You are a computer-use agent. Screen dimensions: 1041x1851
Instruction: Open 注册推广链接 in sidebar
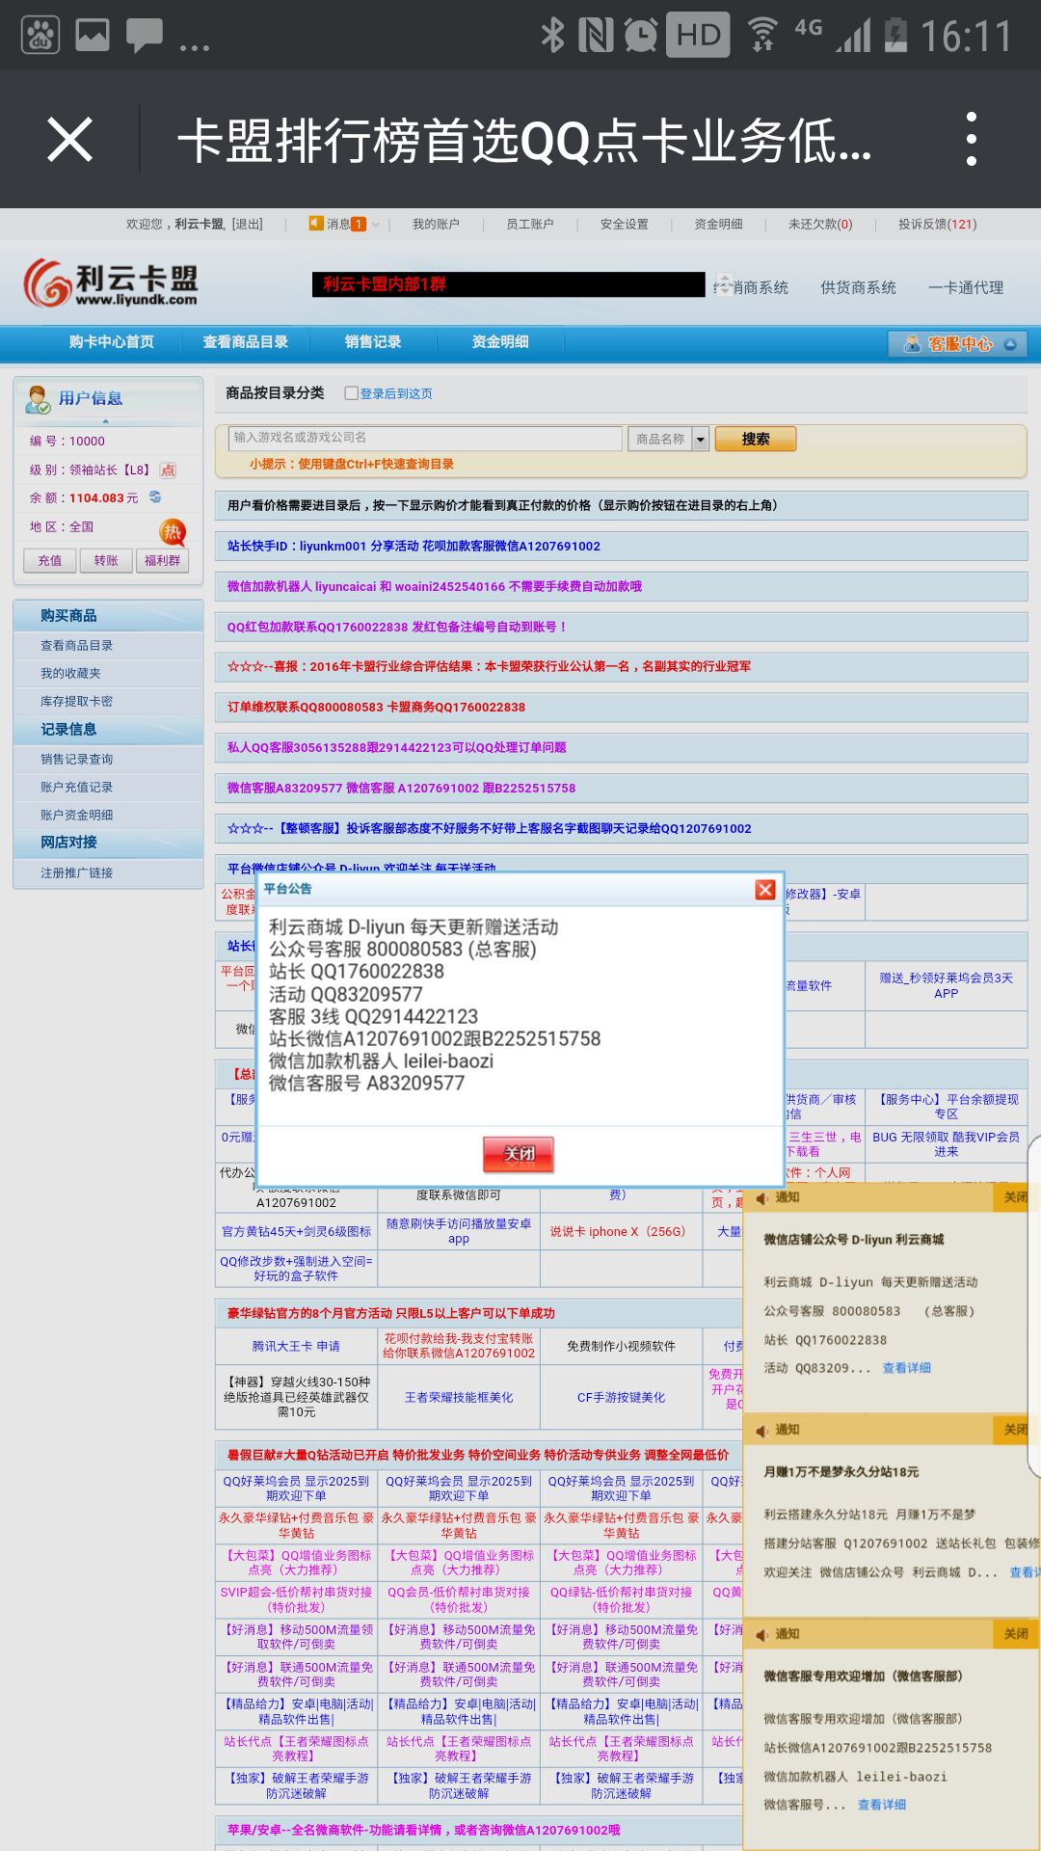tap(77, 872)
